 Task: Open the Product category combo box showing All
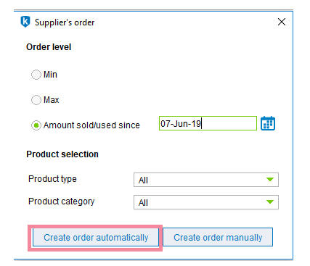click(x=206, y=202)
